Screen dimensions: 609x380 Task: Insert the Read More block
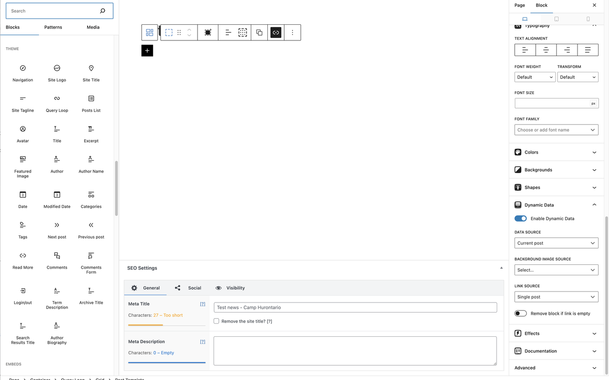(23, 261)
